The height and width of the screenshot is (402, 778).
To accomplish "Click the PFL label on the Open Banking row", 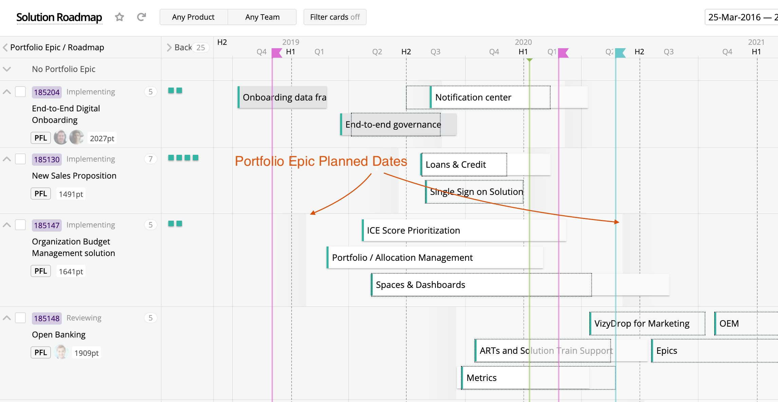I will pos(40,352).
